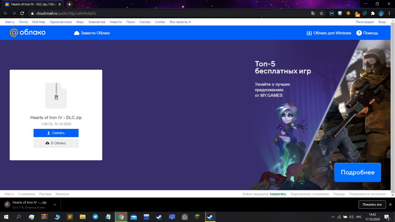The image size is (395, 222).
Task: Open WinRAR from the taskbar
Action: click(44, 217)
